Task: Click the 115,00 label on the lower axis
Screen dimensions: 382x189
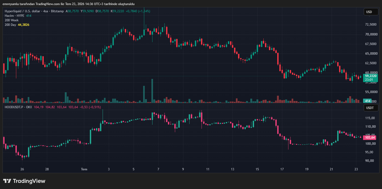Action: coord(370,118)
